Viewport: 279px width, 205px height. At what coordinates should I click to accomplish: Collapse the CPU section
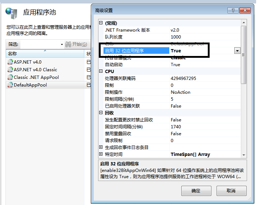101,71
